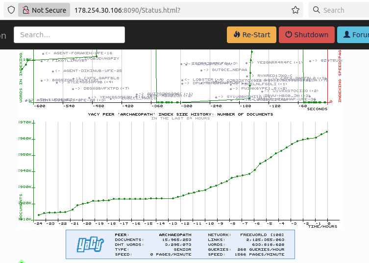Image resolution: width=369 pixels, height=263 pixels.
Task: Click the 268 QUERIES/HOUR value
Action: pos(261,250)
